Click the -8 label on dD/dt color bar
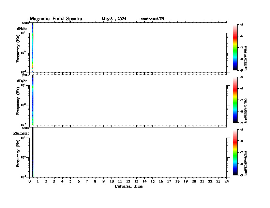This screenshot has width=270, height=208. 241,111
